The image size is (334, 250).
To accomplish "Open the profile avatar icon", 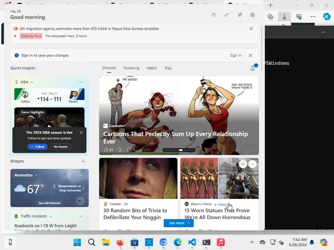I will [253, 67].
